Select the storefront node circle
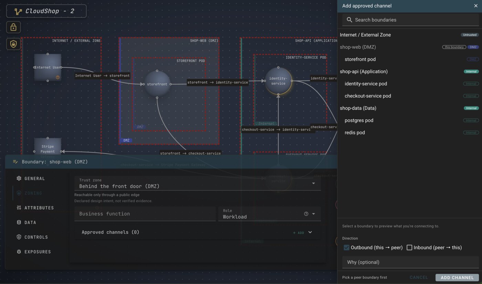 click(157, 84)
